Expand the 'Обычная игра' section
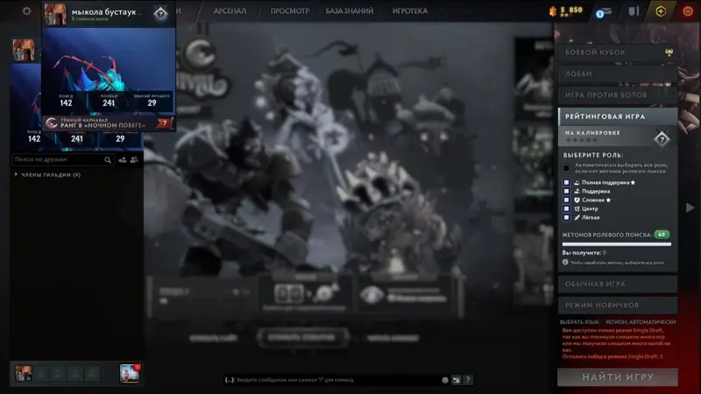Image resolution: width=701 pixels, height=394 pixels. point(618,284)
